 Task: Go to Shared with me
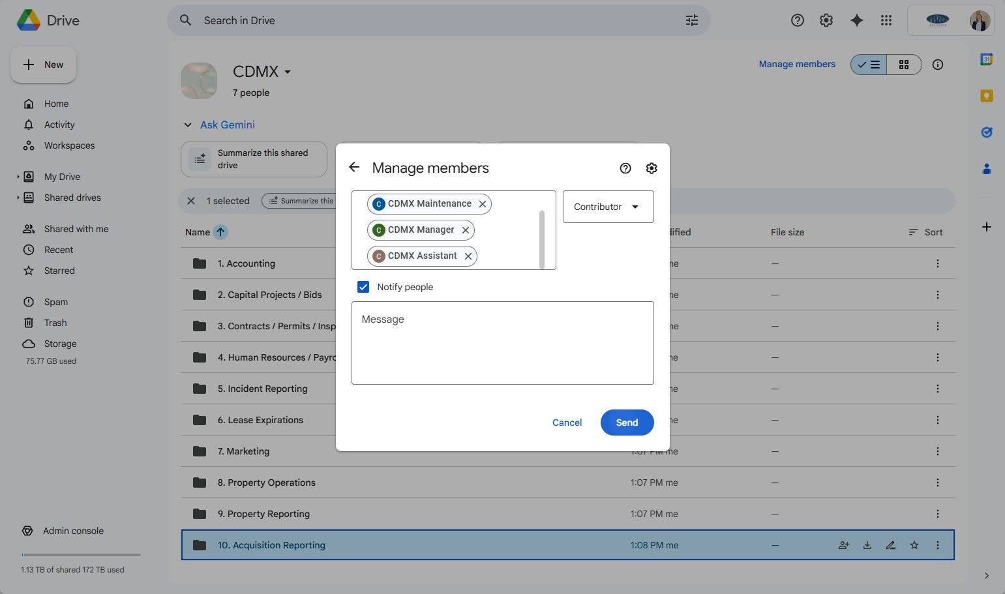pyautogui.click(x=76, y=229)
